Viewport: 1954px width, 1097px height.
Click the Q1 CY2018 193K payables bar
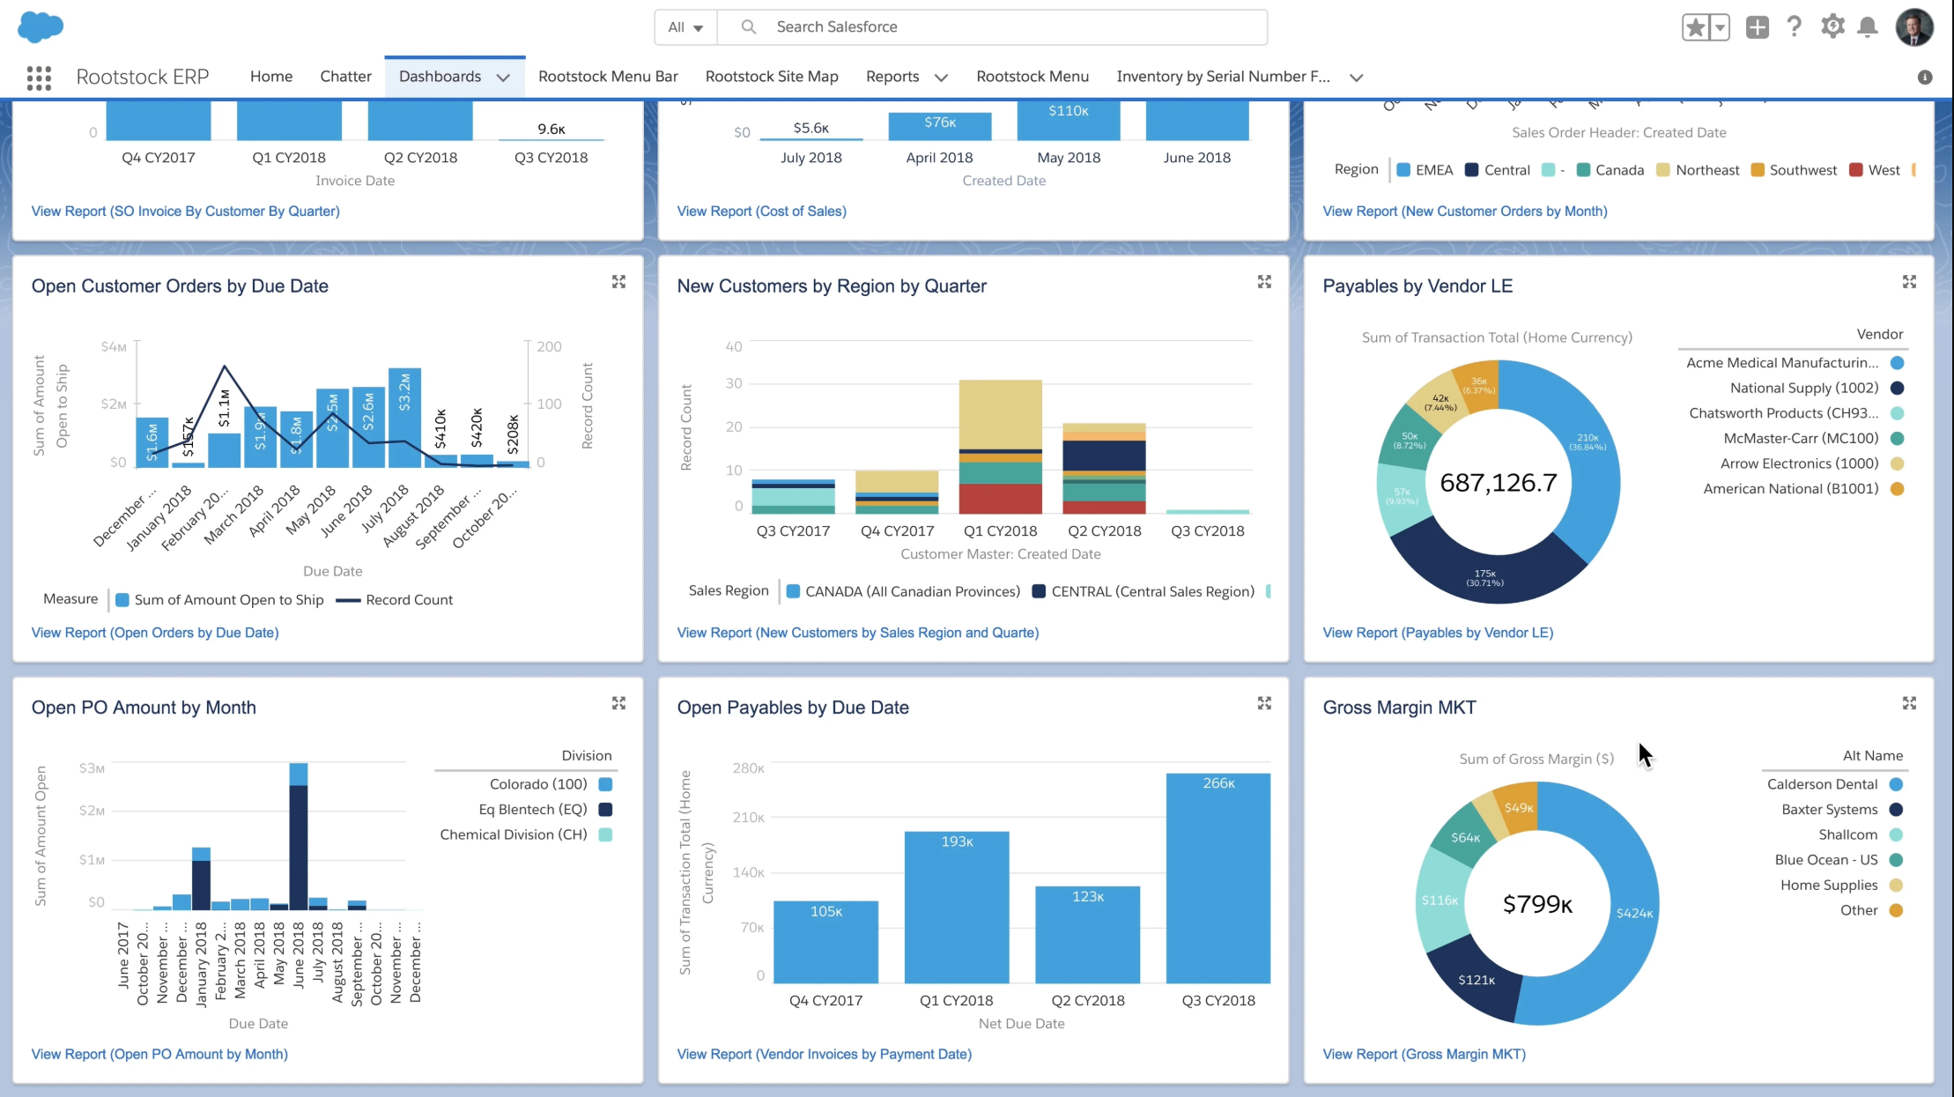tap(957, 907)
